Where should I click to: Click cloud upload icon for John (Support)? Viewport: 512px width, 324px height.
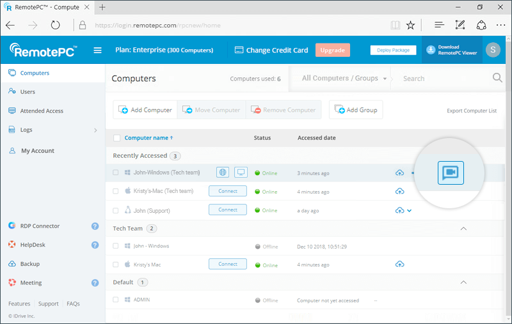[399, 210]
